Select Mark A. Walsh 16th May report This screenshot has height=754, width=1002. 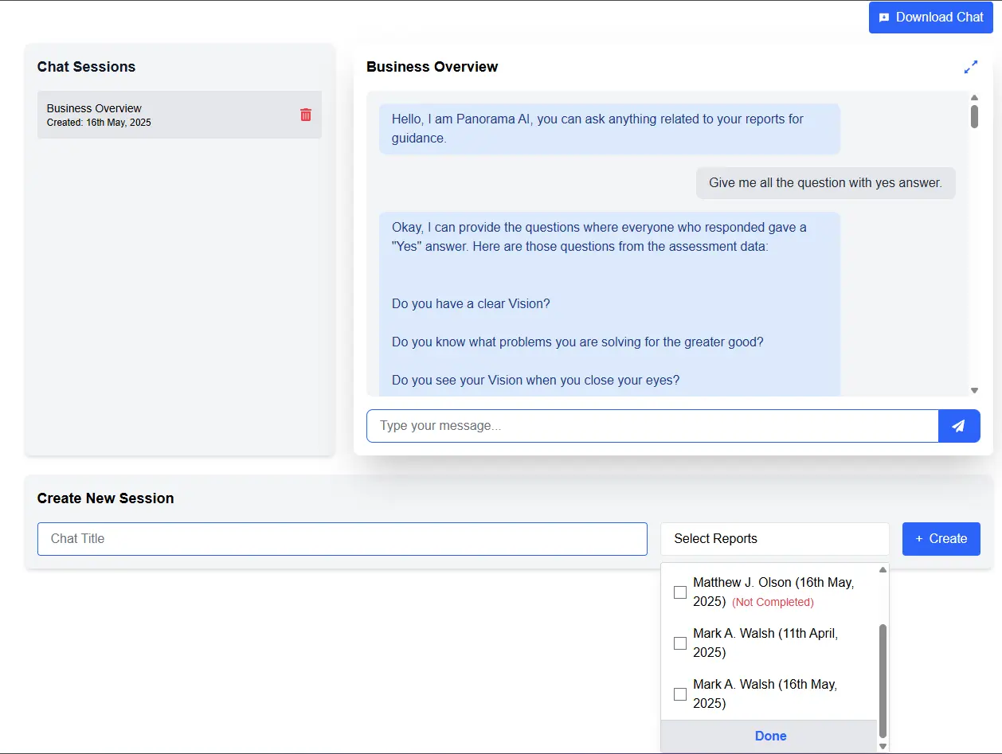pos(679,693)
